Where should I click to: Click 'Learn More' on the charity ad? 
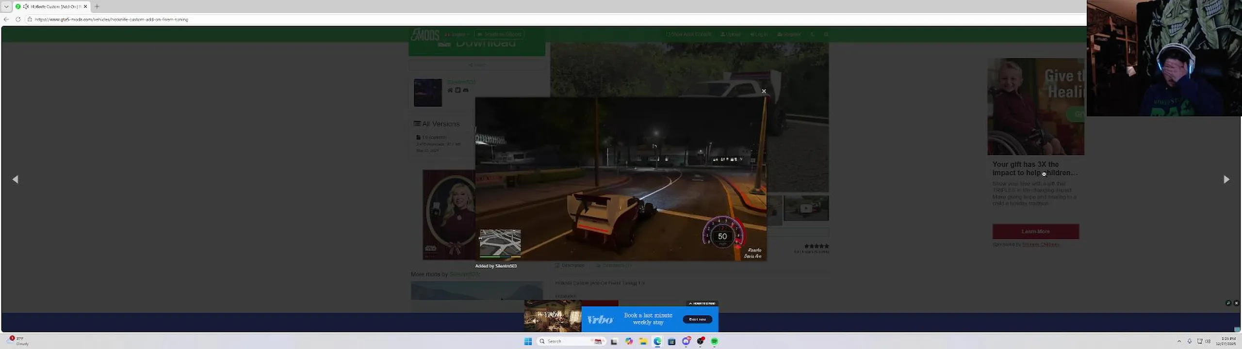1036,232
